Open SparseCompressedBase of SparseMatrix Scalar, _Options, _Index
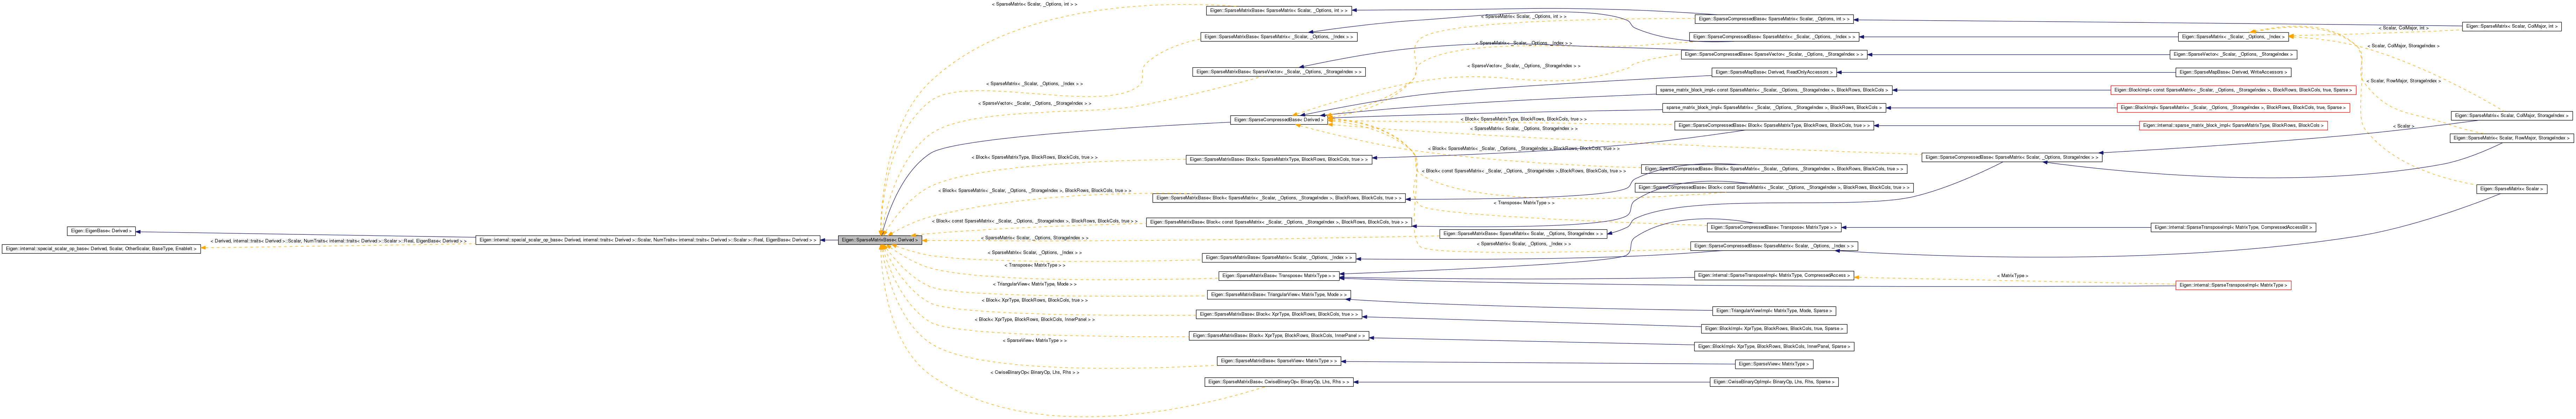 [x=1774, y=246]
